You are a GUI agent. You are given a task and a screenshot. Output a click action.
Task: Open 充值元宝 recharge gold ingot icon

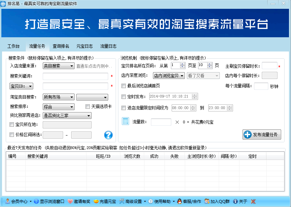(96, 201)
